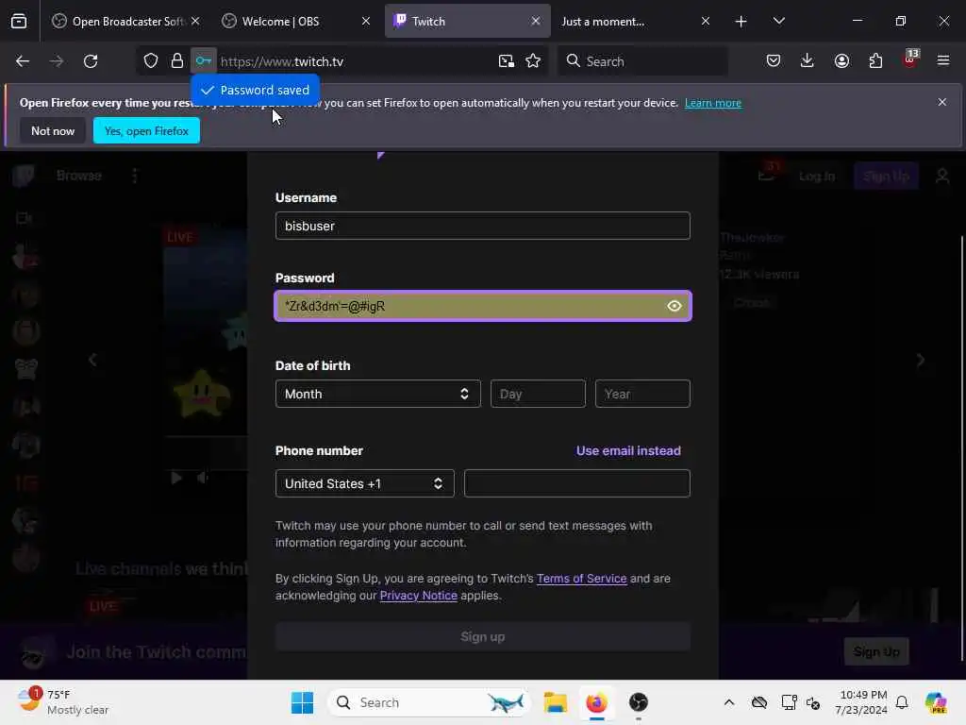Viewport: 966px width, 725px height.
Task: Click the site security padlock icon
Action: coord(177,61)
